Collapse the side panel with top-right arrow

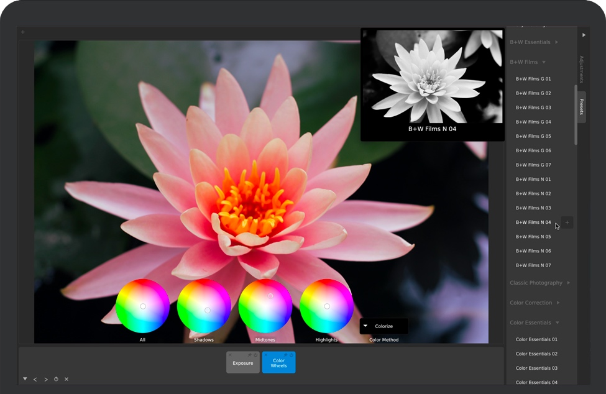584,35
